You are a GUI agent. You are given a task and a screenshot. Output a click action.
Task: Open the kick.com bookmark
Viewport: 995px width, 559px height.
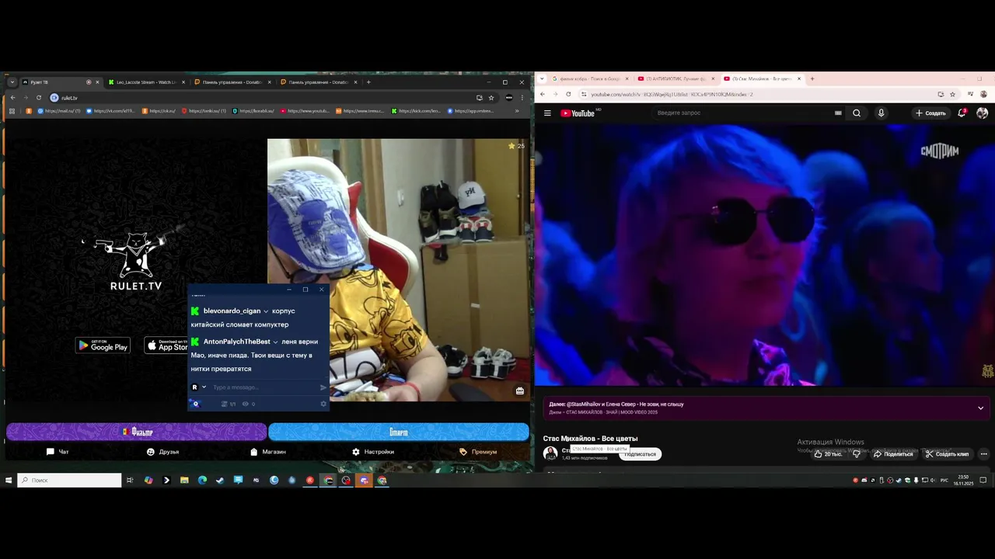(x=416, y=111)
